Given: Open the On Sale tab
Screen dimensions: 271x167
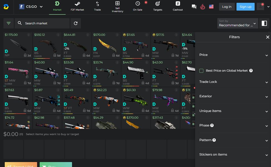Looking at the screenshot, I should tap(137, 6).
